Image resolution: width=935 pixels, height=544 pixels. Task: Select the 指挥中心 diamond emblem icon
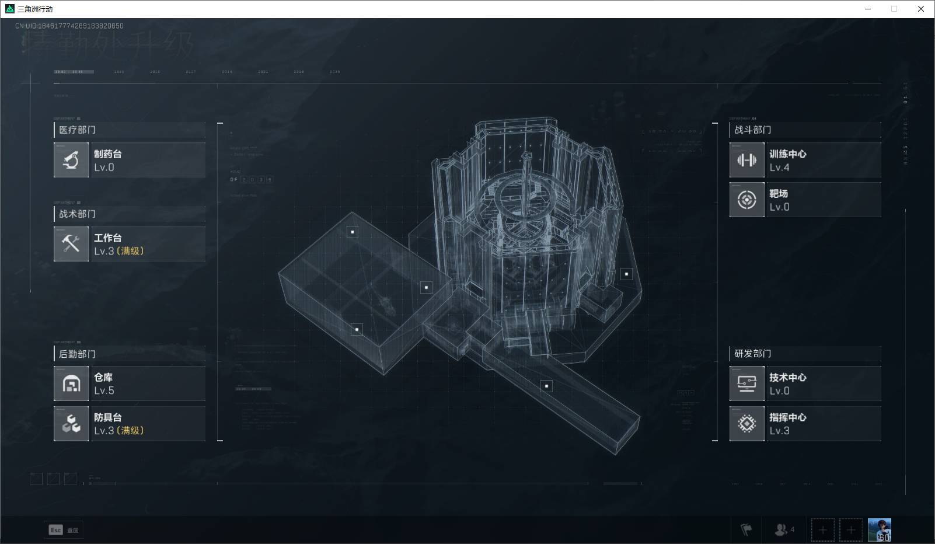pyautogui.click(x=747, y=424)
